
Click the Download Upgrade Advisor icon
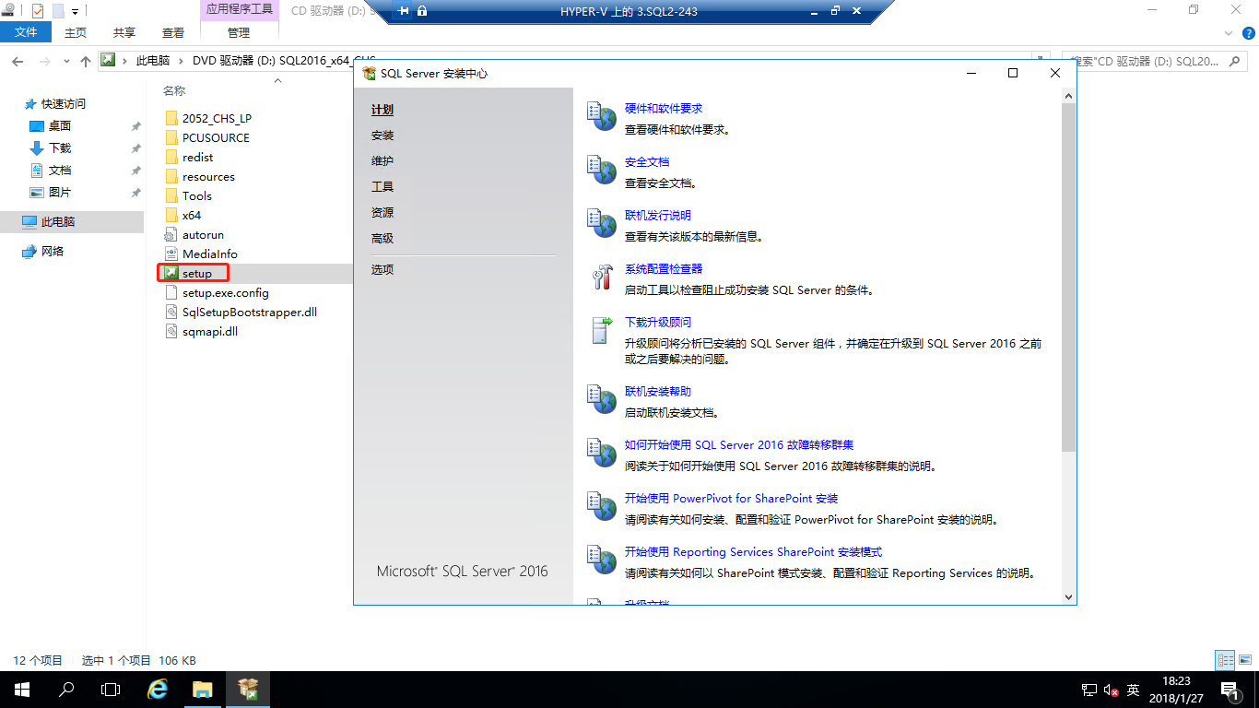tap(602, 331)
